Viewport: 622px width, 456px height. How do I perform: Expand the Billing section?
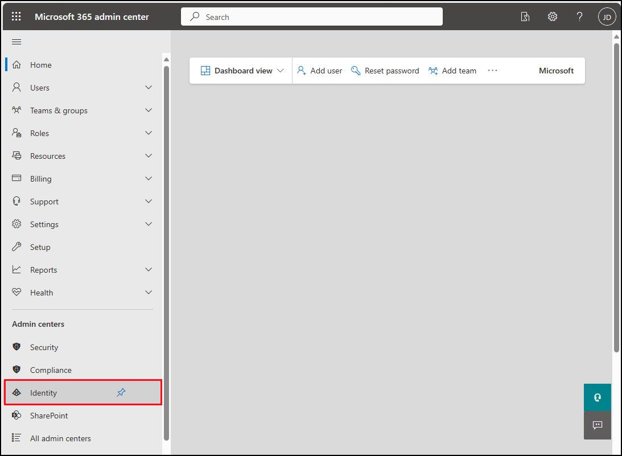148,178
